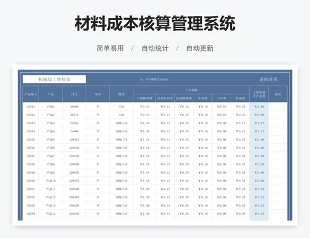This screenshot has width=310, height=238.
Task: Click the 产品编号 column header
Action: point(30,94)
